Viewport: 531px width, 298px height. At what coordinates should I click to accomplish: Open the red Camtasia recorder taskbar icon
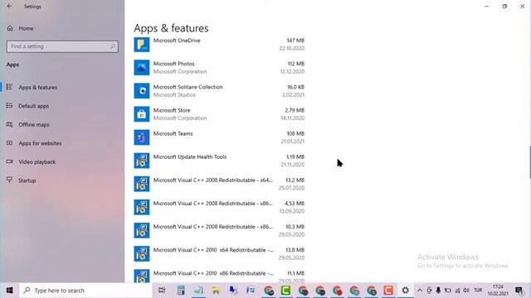[x=388, y=291]
